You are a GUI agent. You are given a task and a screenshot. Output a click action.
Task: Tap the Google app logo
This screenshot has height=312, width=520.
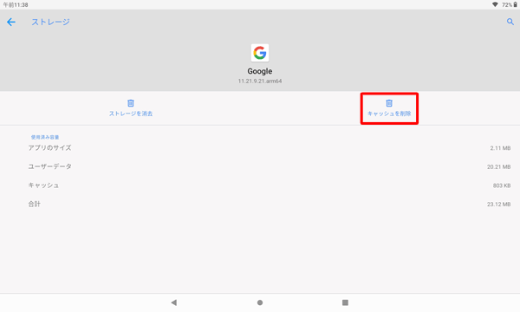click(260, 53)
